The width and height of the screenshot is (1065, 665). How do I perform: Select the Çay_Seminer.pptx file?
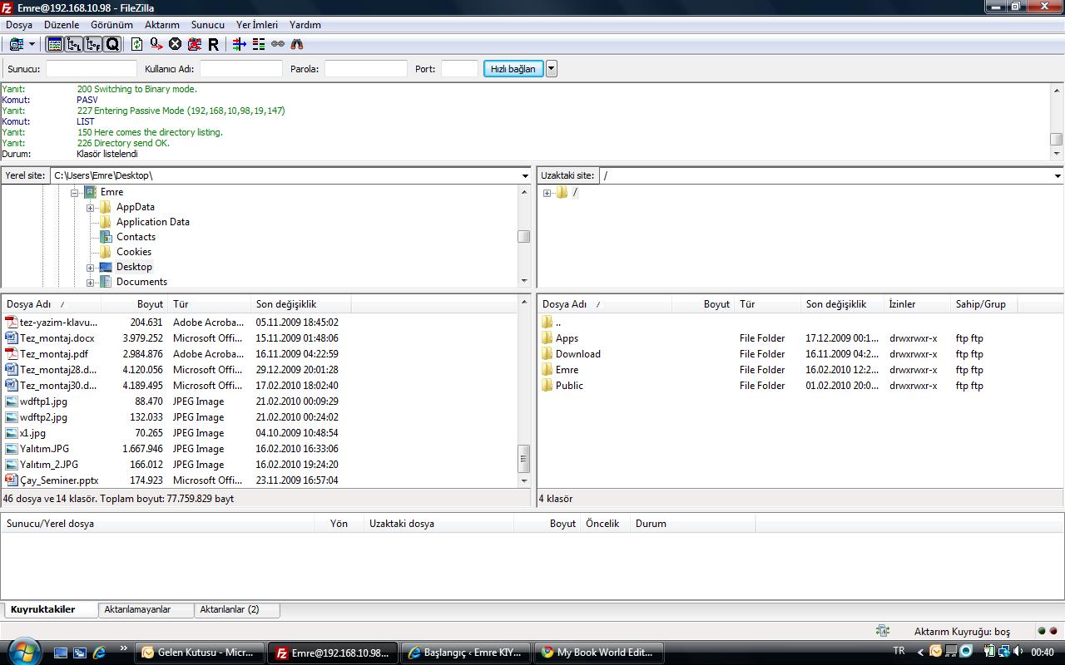pos(59,480)
